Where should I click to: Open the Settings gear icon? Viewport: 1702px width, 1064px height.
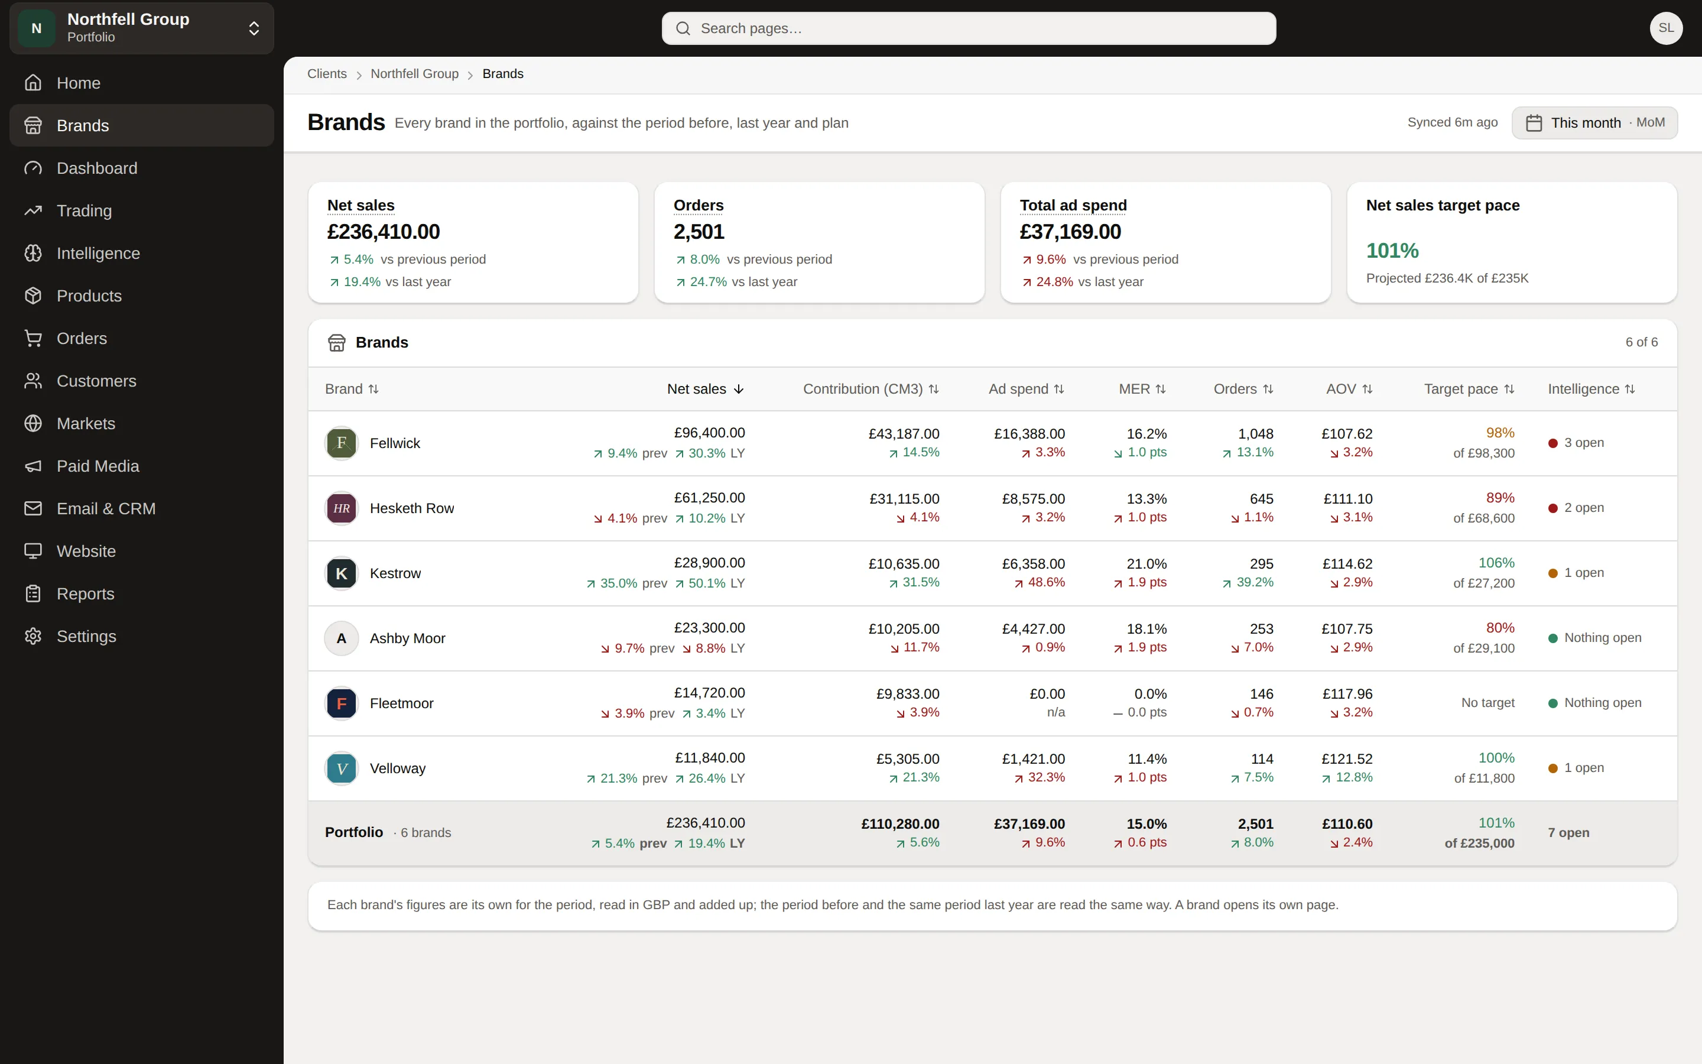(x=33, y=636)
